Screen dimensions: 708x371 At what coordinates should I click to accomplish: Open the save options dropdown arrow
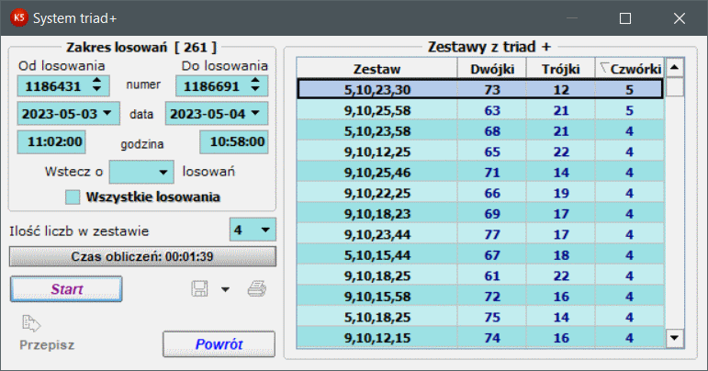[225, 289]
